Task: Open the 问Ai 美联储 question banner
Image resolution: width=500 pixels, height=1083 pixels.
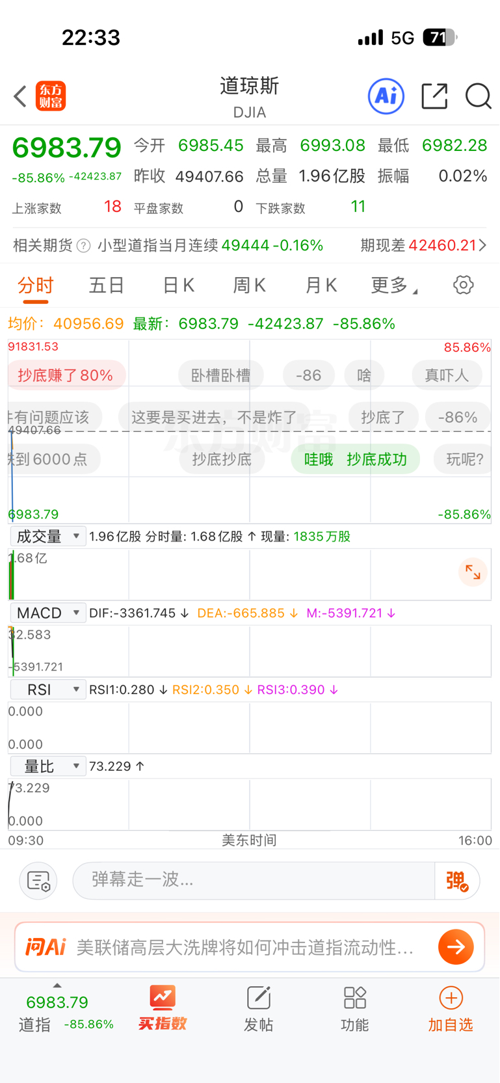Action: tap(250, 947)
